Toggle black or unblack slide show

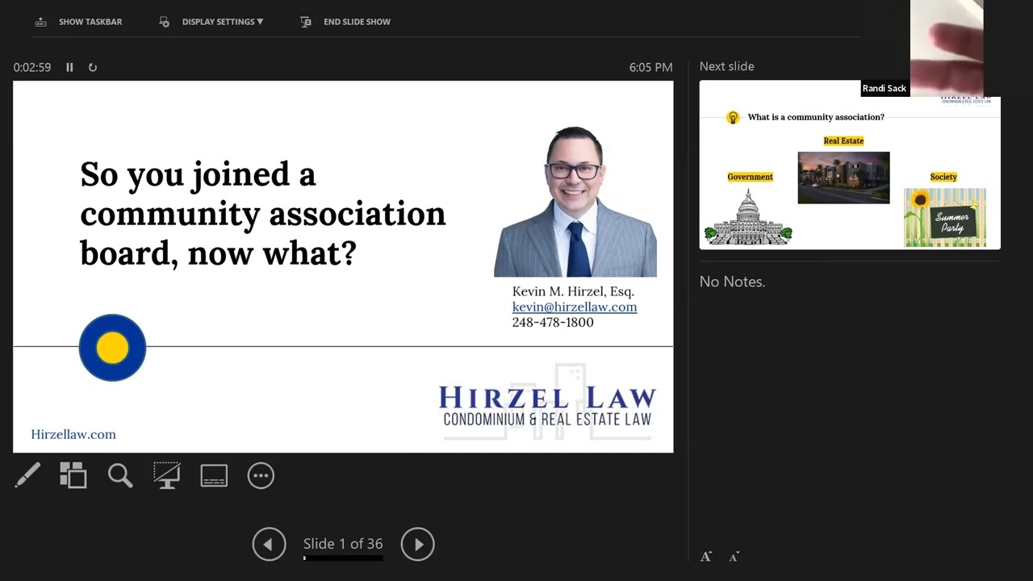[x=167, y=475]
